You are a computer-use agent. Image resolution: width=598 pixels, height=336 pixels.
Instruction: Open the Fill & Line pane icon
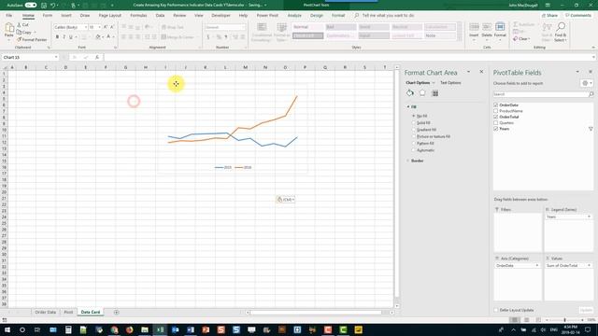coord(410,93)
